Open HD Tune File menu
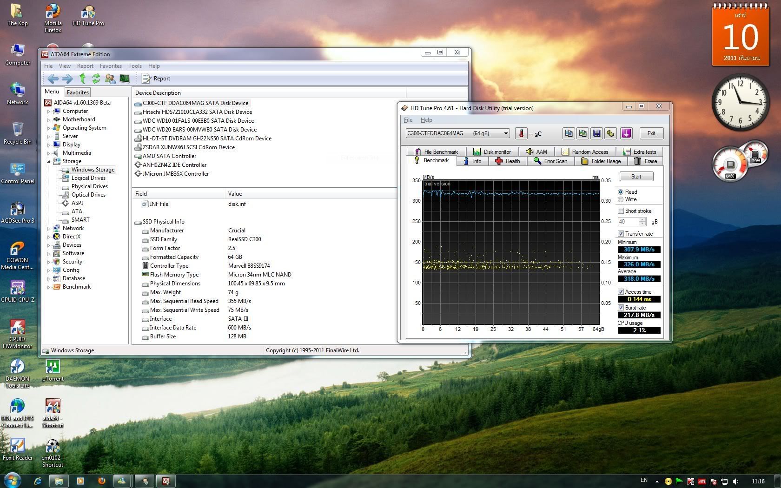The image size is (781, 488). [408, 120]
